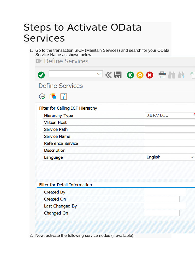195x260 pixels.
Task: Click the Define Services menu icon
Action: [39, 61]
